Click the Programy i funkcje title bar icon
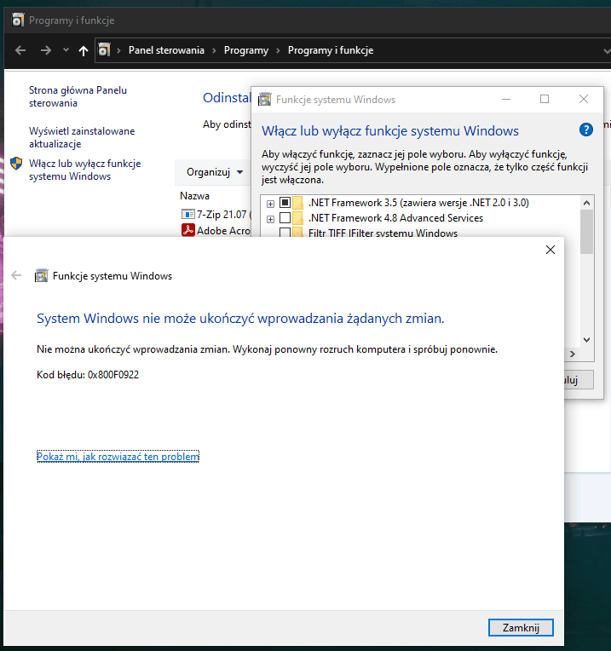The image size is (611, 651). click(17, 20)
